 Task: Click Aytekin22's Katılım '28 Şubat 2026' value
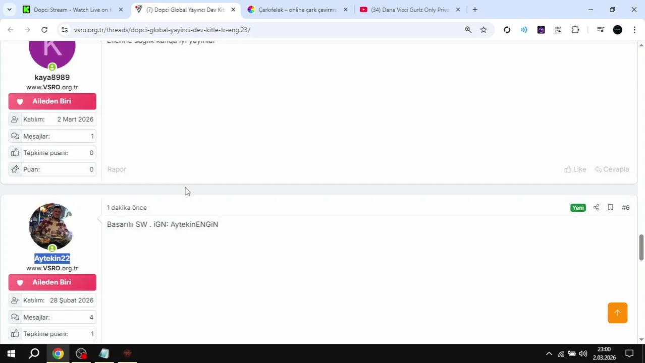tap(72, 300)
